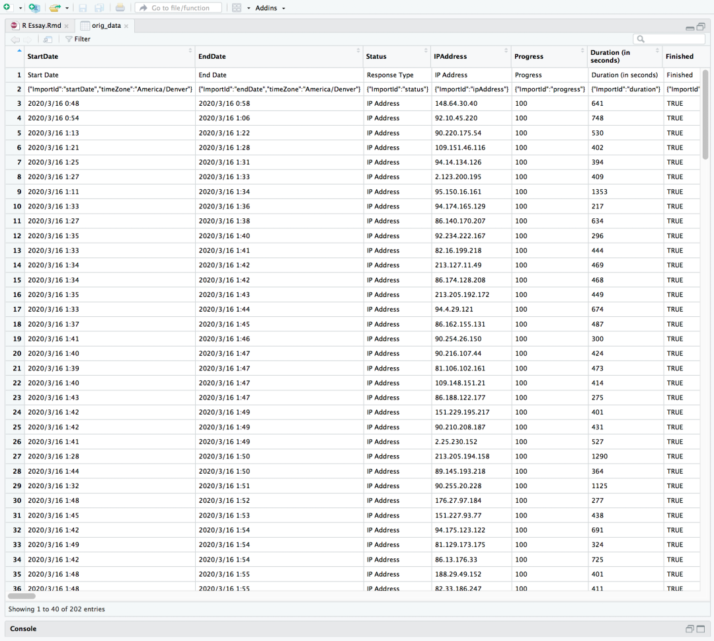Sort by Duration (in seconds) column

[x=625, y=56]
